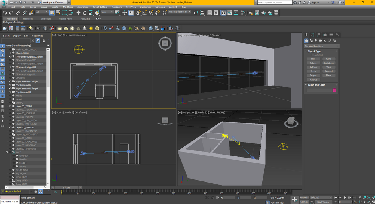Viewport: 375px width, 204px height.
Task: Click the cone primitive icon in toolbar
Action: pos(85,28)
